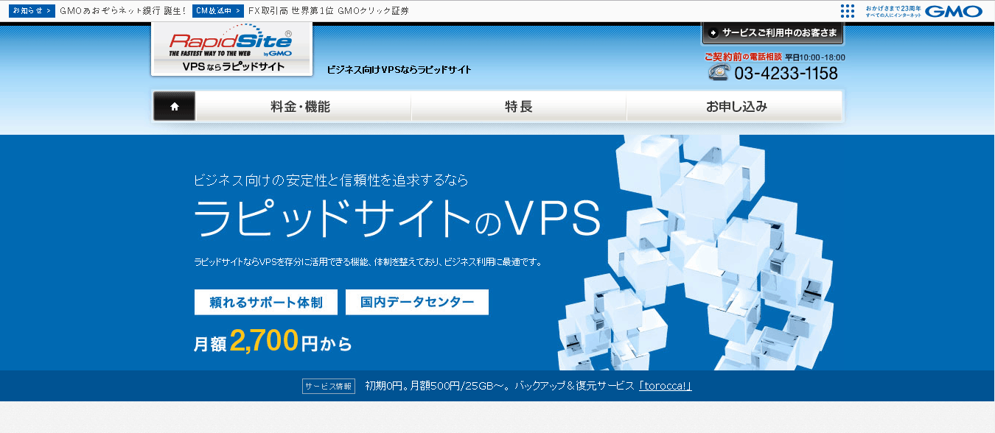The image size is (995, 433).
Task: Click the ビジネス向けの安定性と信頼性を追求するなら subtitle
Action: (x=331, y=180)
